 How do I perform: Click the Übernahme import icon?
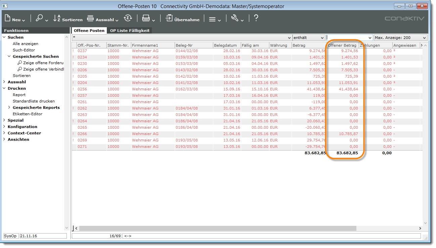click(x=169, y=18)
